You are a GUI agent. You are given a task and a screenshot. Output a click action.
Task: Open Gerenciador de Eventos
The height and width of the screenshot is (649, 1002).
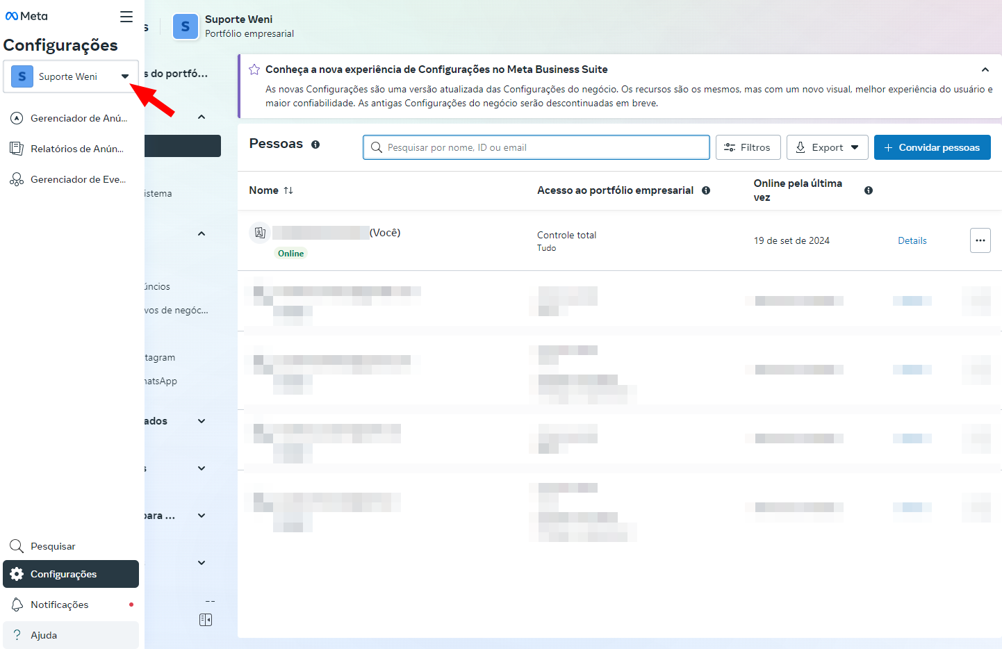69,179
